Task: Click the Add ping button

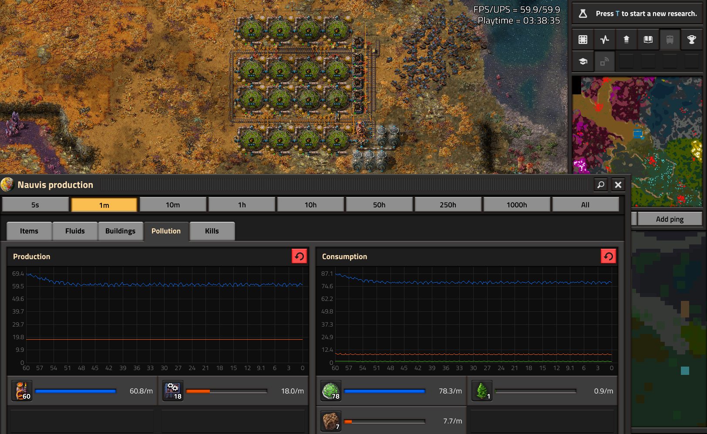Action: 670,219
